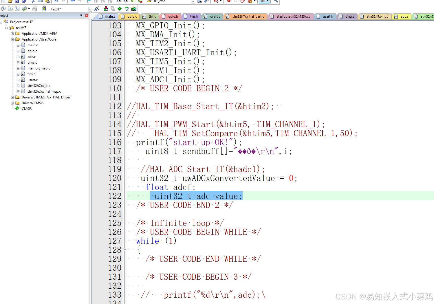
Task: Switch to the usart.c editor tab
Action: [x=213, y=17]
